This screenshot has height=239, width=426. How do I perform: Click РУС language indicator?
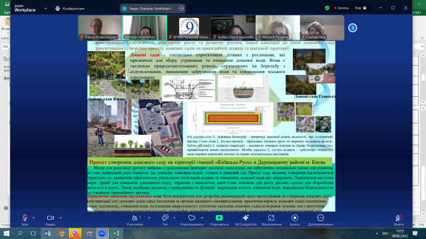coord(385,233)
